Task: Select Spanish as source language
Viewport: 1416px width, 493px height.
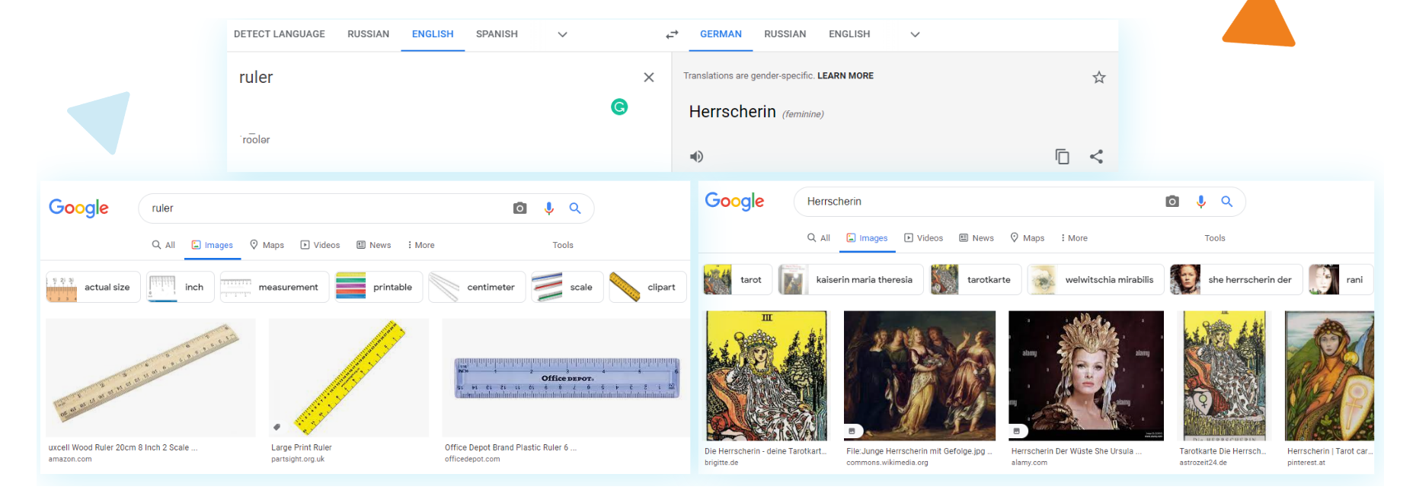Action: (x=497, y=34)
